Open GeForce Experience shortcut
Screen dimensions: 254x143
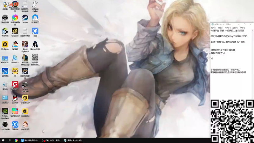coord(5,111)
